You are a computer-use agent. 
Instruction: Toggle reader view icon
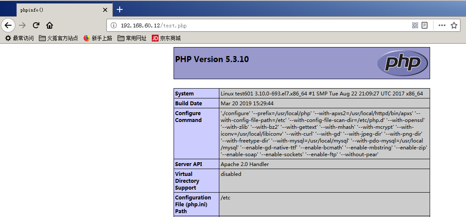pyautogui.click(x=425, y=25)
